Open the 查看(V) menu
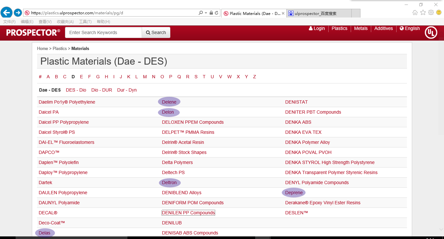444x239 pixels. 45,22
